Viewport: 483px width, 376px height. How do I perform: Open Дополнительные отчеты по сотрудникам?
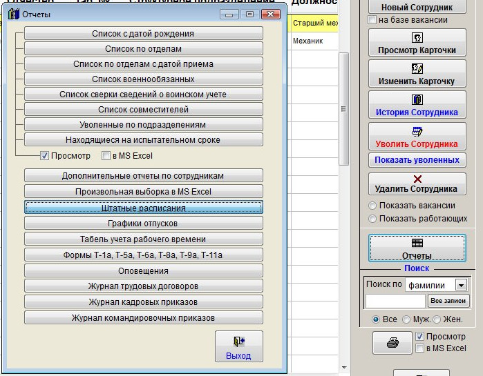click(x=144, y=175)
